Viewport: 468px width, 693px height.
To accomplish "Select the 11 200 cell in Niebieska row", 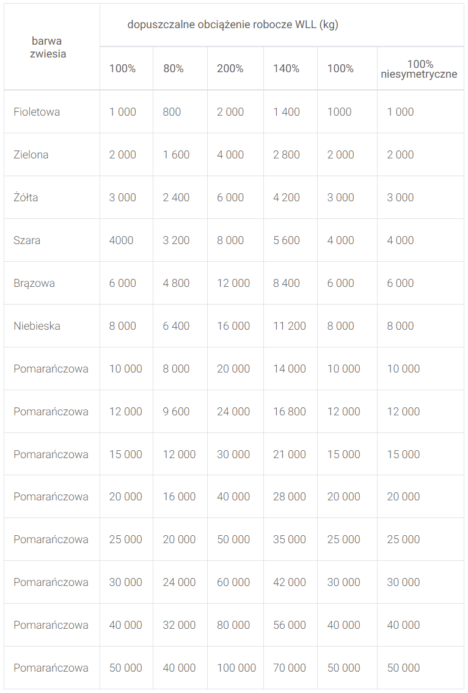I will (x=290, y=326).
